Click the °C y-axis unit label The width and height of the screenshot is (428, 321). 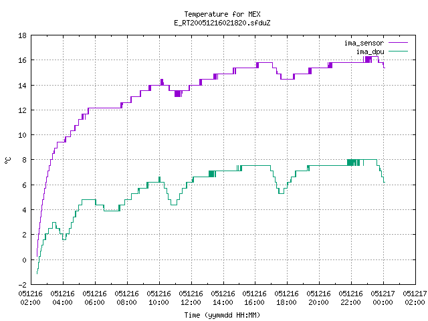7,160
